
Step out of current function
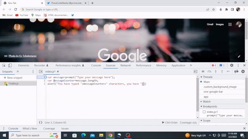click(x=222, y=71)
